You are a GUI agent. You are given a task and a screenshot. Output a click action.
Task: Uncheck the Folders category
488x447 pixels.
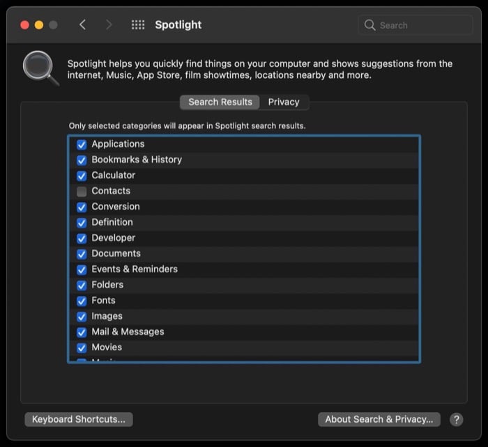tap(82, 285)
